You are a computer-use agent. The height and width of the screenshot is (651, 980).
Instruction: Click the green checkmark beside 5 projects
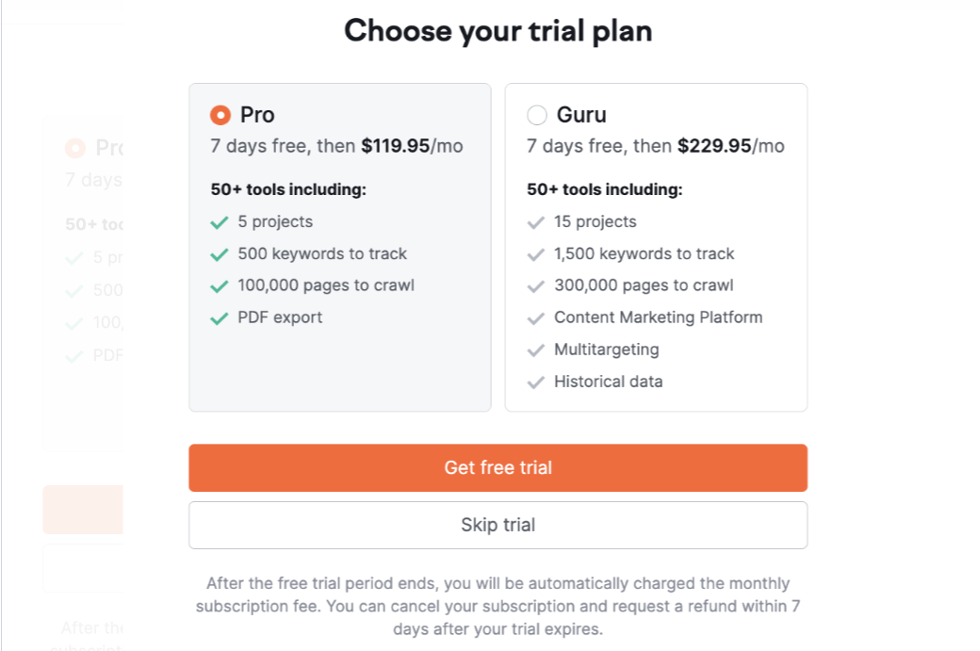(x=220, y=222)
